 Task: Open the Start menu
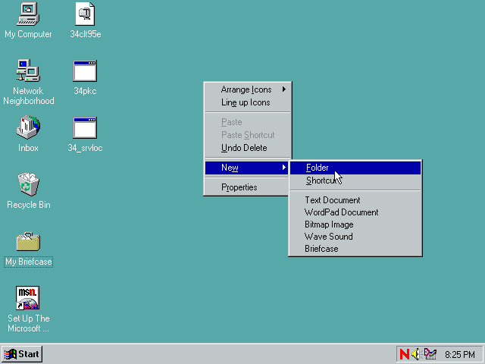tap(22, 354)
